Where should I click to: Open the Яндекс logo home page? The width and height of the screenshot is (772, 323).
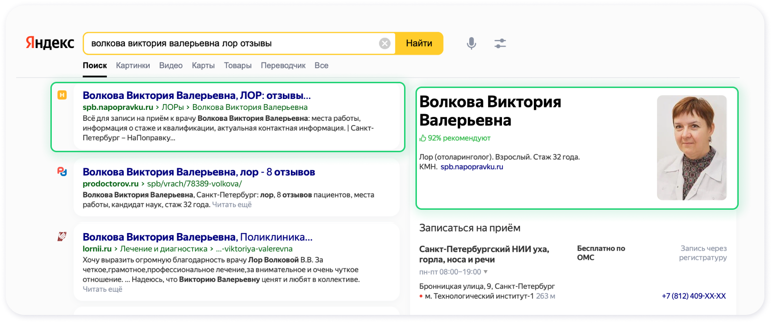(50, 43)
